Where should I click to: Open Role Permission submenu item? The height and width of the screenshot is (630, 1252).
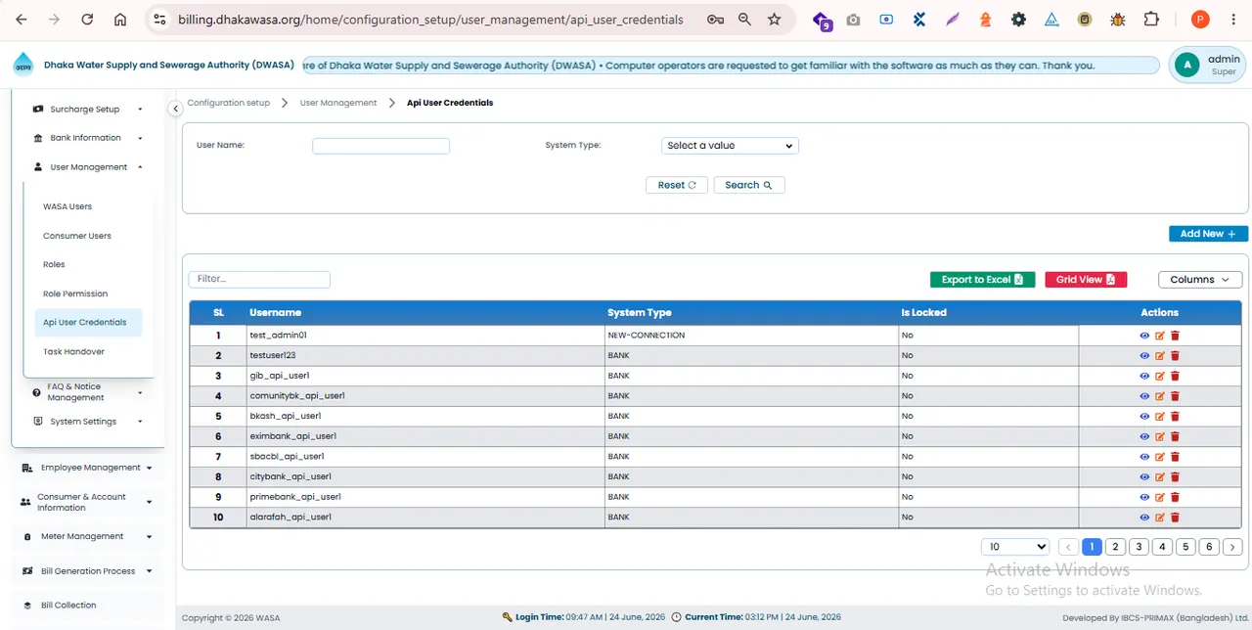pos(75,293)
